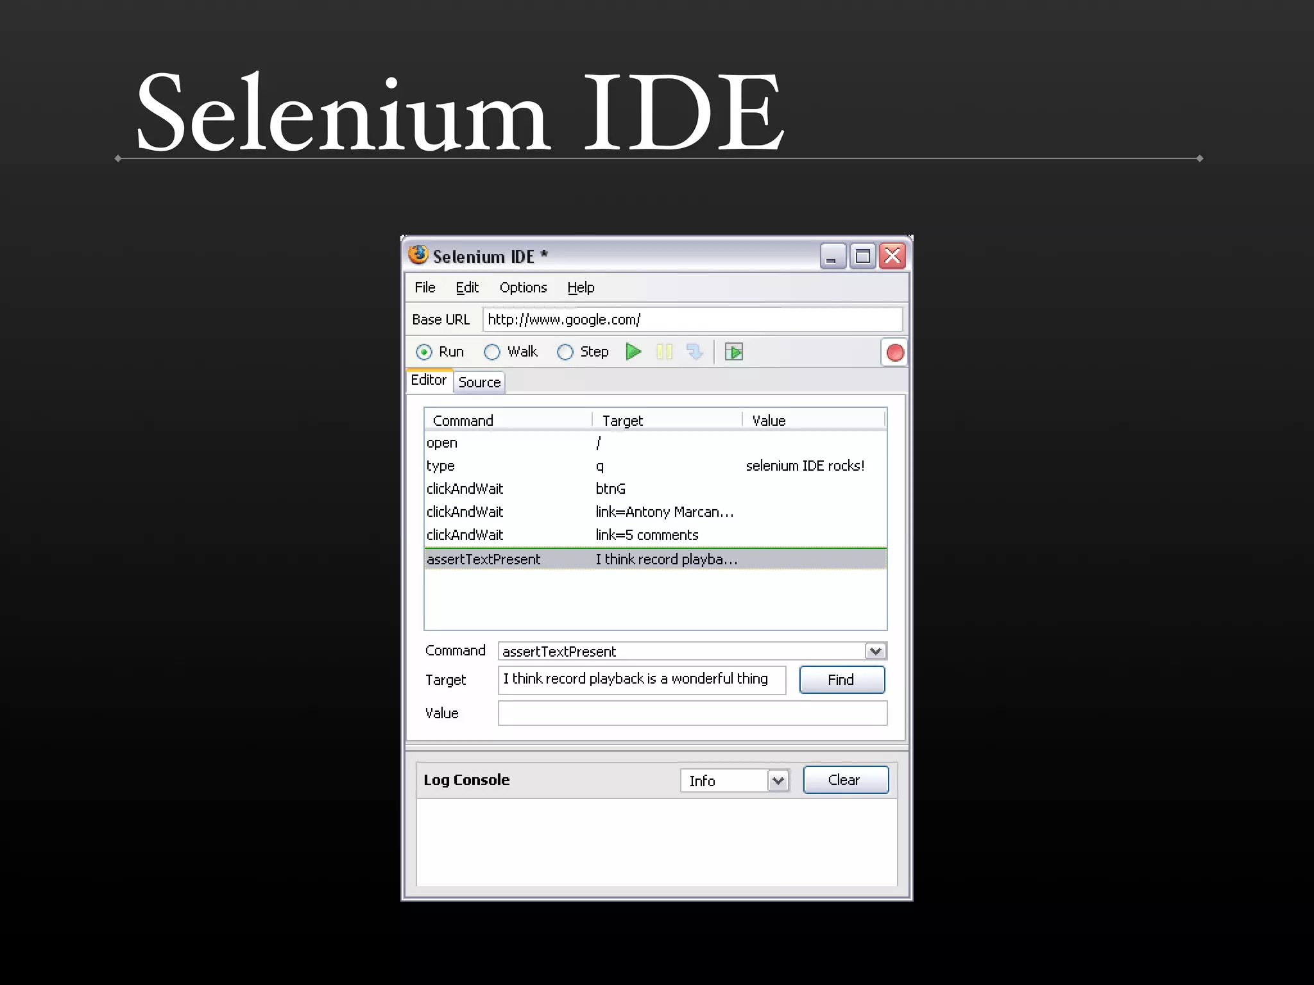Click the Target input field
This screenshot has height=985, width=1314.
coord(642,680)
